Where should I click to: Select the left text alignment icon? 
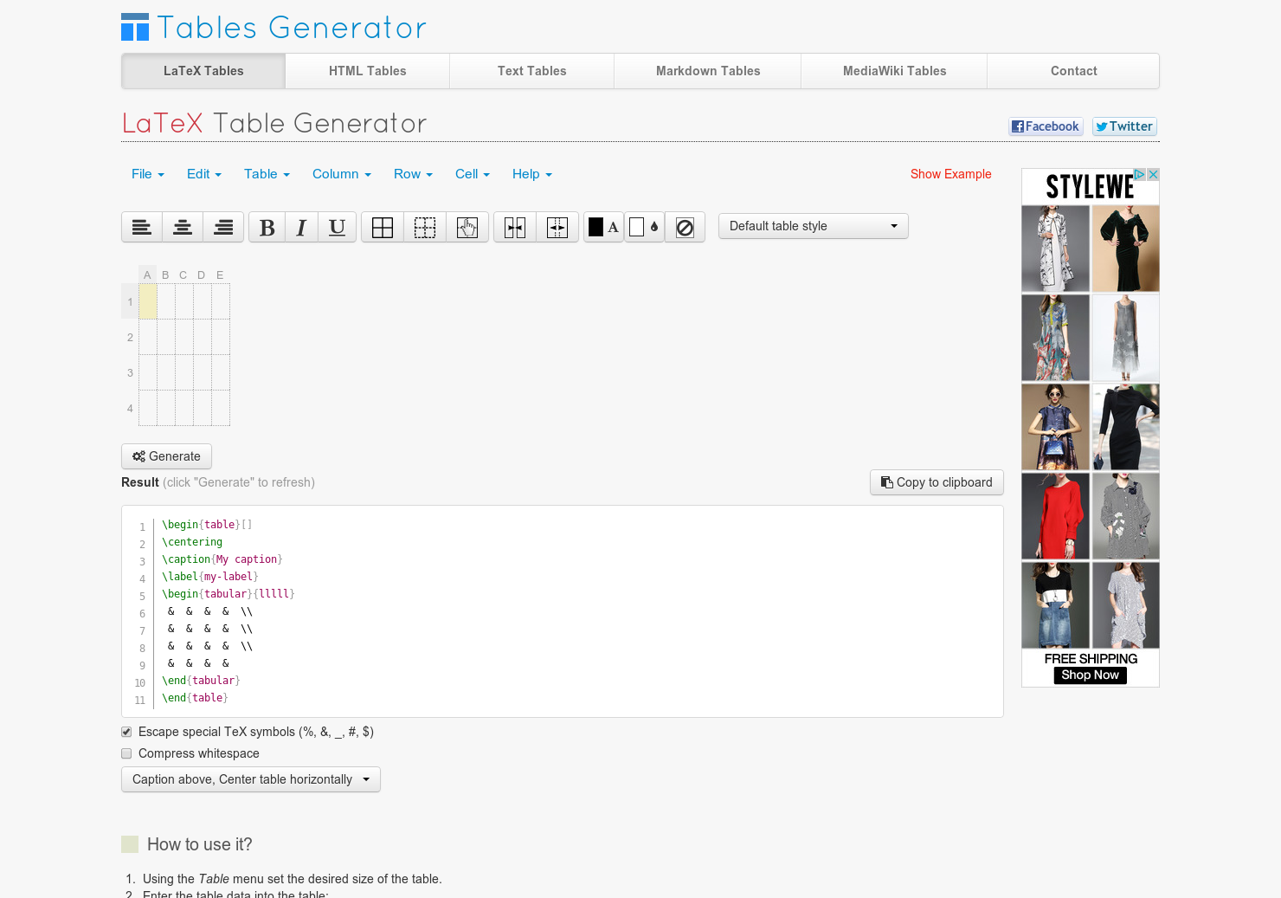[x=142, y=227]
